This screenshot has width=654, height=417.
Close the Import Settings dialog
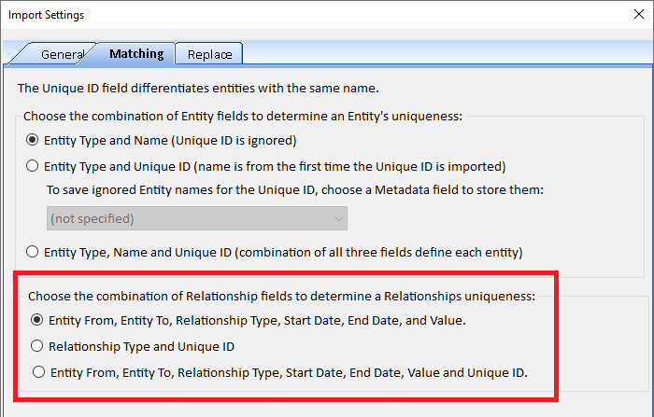(638, 14)
